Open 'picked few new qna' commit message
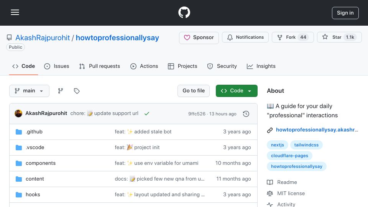368x207 pixels. tap(159, 179)
